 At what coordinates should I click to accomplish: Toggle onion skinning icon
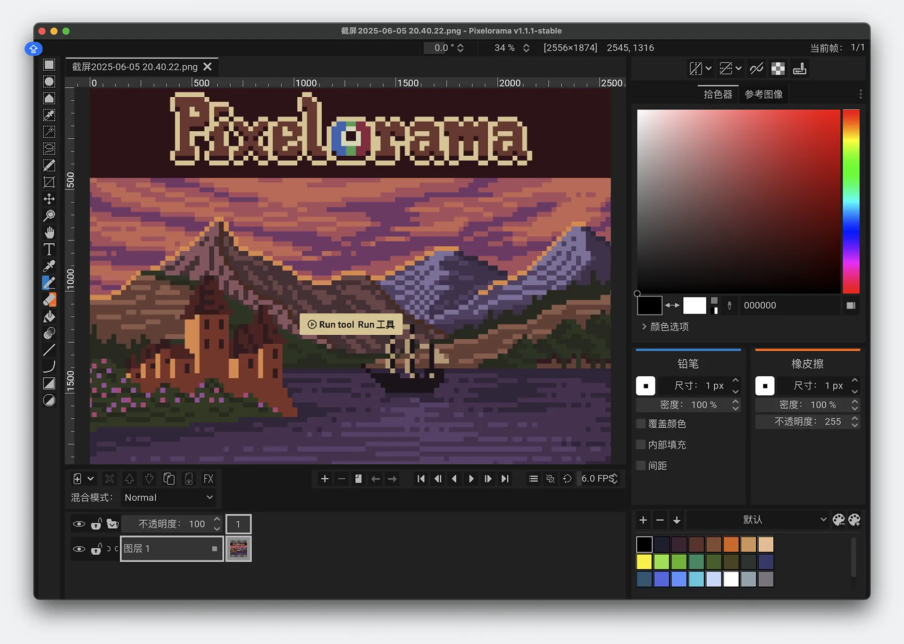[550, 479]
